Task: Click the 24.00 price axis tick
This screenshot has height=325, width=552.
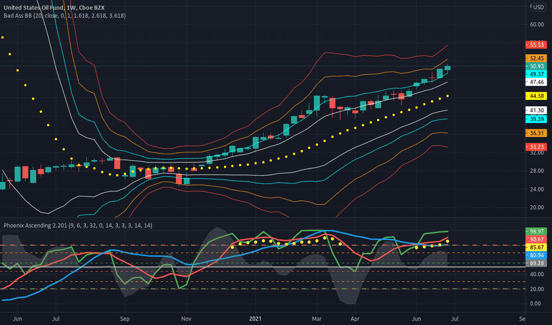Action: tap(537, 189)
